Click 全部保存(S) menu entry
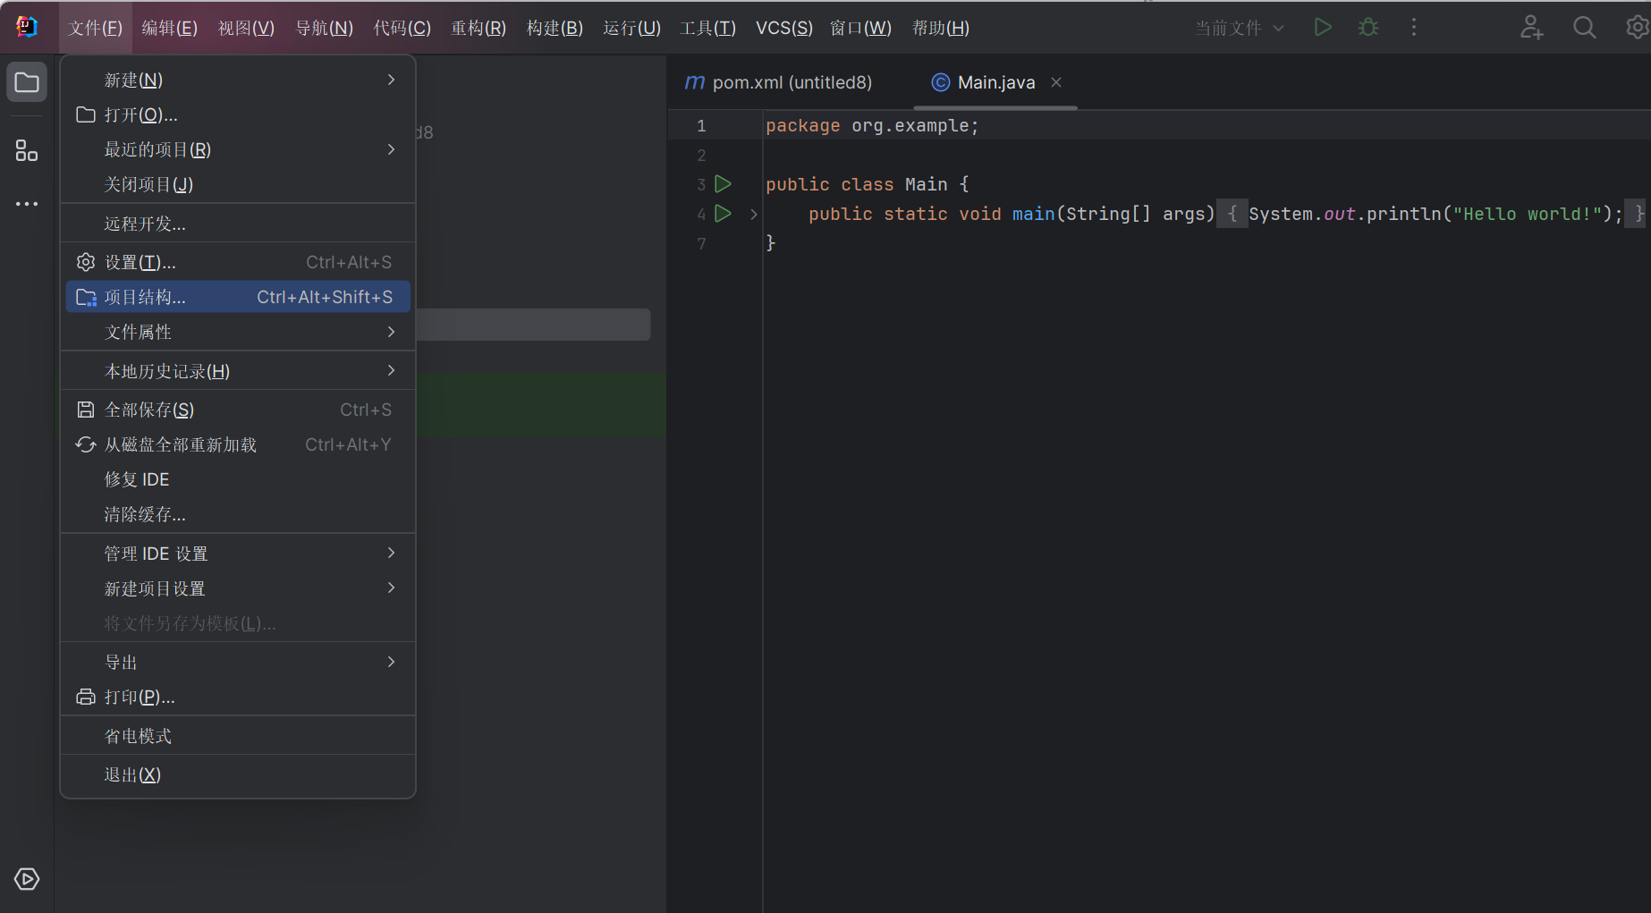The width and height of the screenshot is (1651, 913). click(x=238, y=410)
